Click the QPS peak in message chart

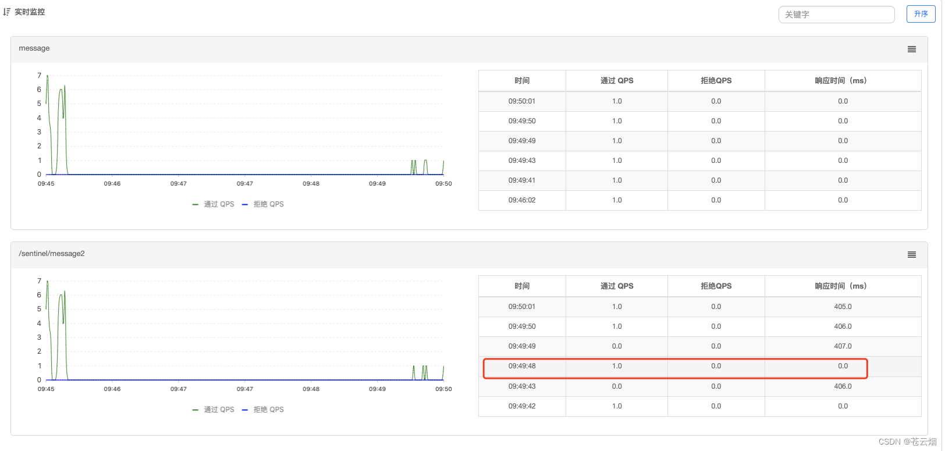pos(47,76)
